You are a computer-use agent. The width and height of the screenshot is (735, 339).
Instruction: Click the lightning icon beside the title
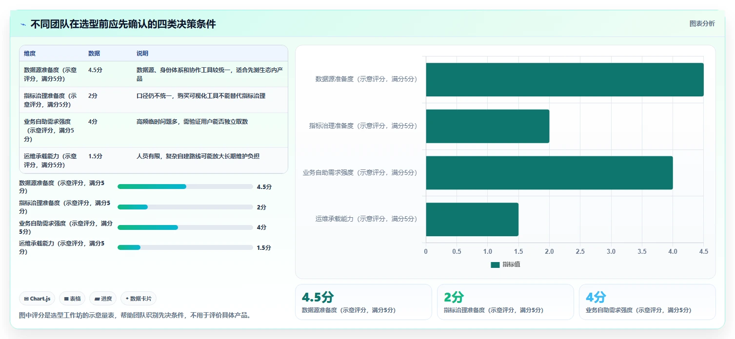[x=23, y=24]
